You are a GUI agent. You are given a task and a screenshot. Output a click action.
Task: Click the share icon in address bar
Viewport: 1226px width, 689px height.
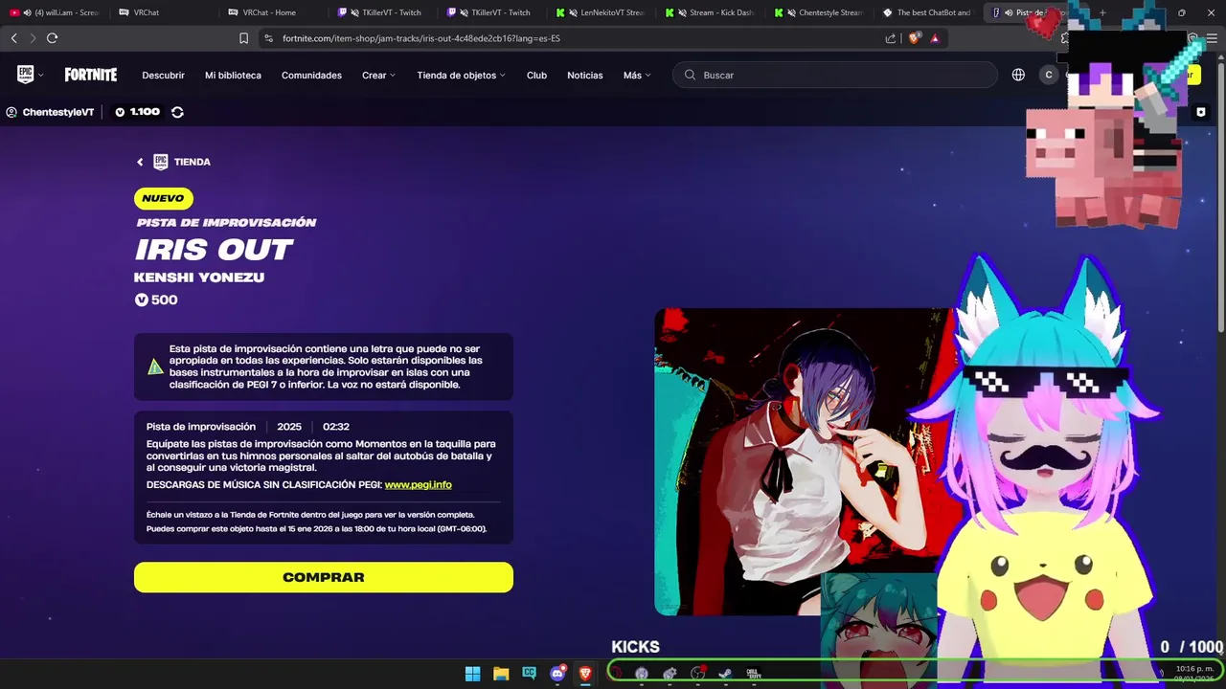point(891,38)
